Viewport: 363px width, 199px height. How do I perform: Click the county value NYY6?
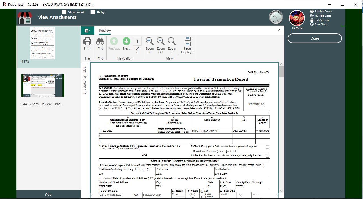pyautogui.click(x=240, y=187)
